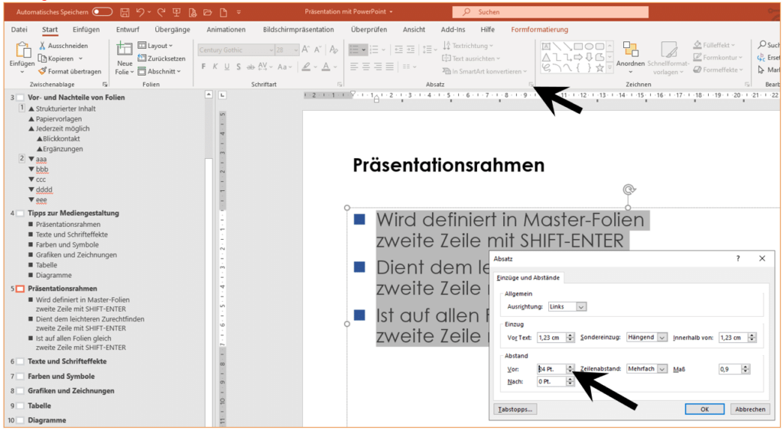Toggle slide 4 icon in the outline
This screenshot has width=783, height=430.
(20, 214)
